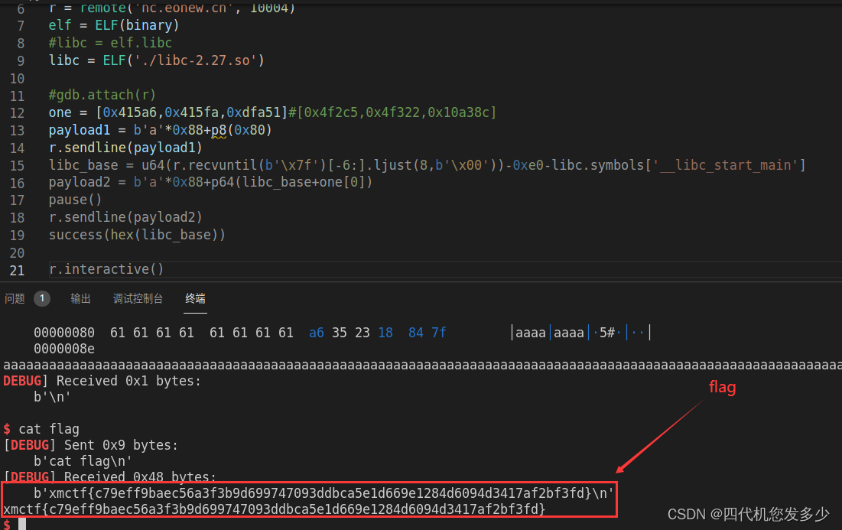Click 'cat flag' command in terminal
842x530 pixels.
[49, 429]
